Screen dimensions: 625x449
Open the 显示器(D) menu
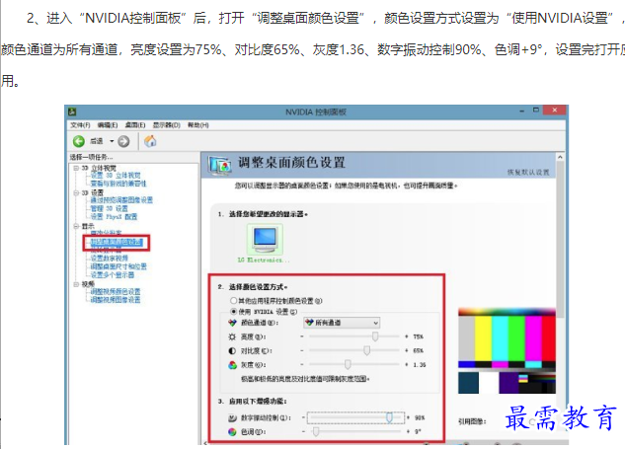coord(167,125)
